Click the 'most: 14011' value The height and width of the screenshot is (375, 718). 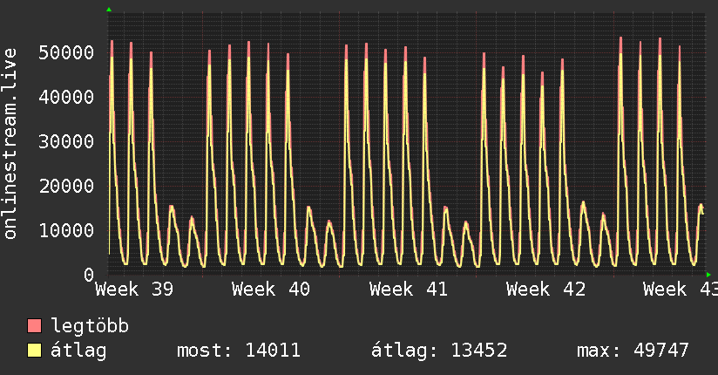239,351
